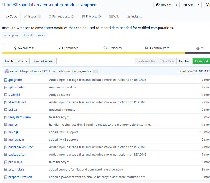Viewport: 210px width, 183px height.
Task: Click the branches fork icon
Action: [x=60, y=48]
